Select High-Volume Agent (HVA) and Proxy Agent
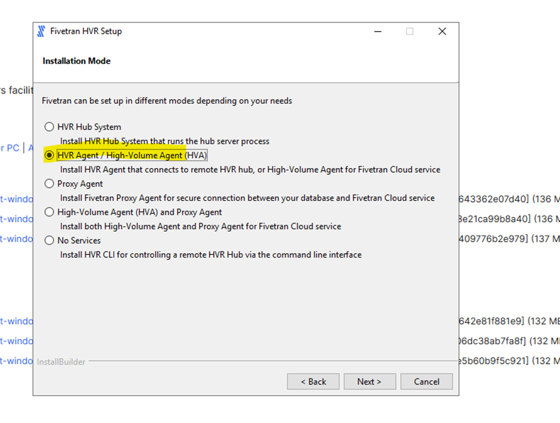This screenshot has width=560, height=423. click(x=49, y=212)
